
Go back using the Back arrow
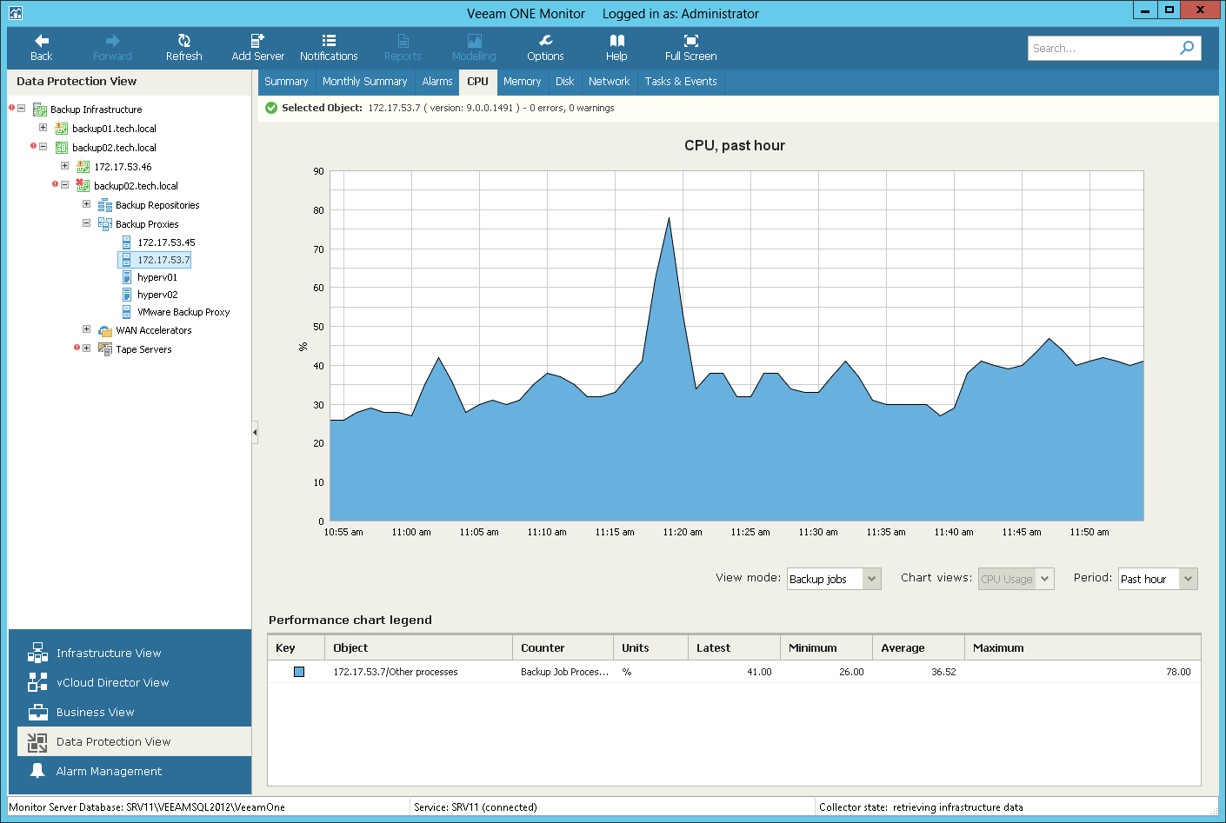coord(41,48)
